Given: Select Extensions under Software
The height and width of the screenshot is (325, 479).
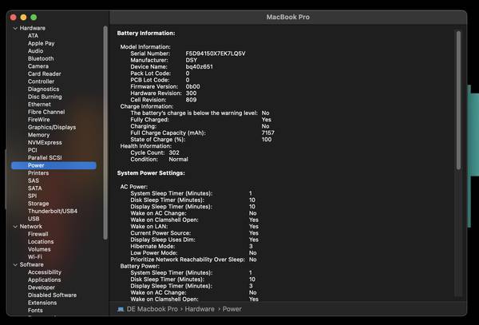Looking at the screenshot, I should pyautogui.click(x=42, y=303).
